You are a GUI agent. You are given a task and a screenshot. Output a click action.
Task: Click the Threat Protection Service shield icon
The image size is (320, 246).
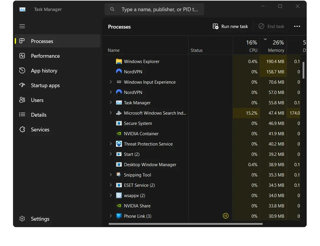pyautogui.click(x=119, y=144)
